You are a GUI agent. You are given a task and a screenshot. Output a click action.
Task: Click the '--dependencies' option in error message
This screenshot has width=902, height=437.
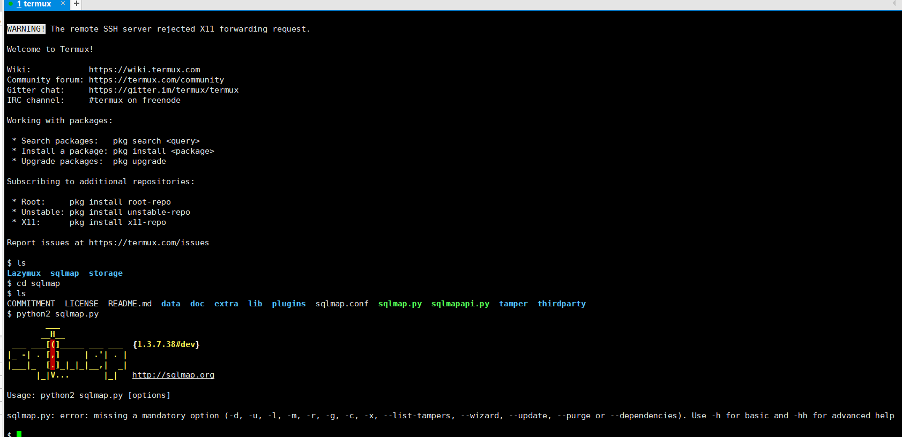click(643, 416)
